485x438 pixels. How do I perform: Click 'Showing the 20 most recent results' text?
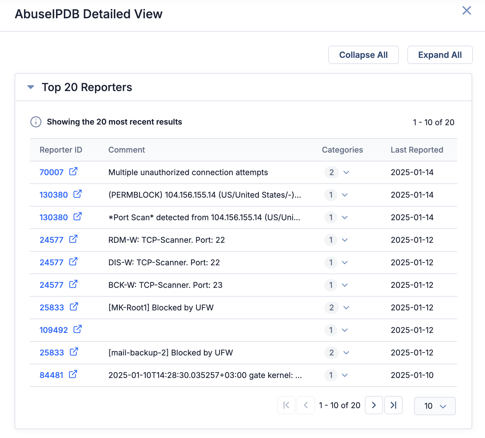click(114, 122)
